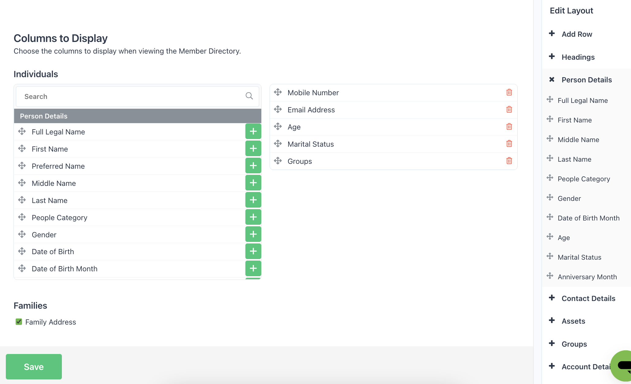The image size is (631, 384).
Task: Add Full Legal Name column with plus
Action: pyautogui.click(x=253, y=132)
